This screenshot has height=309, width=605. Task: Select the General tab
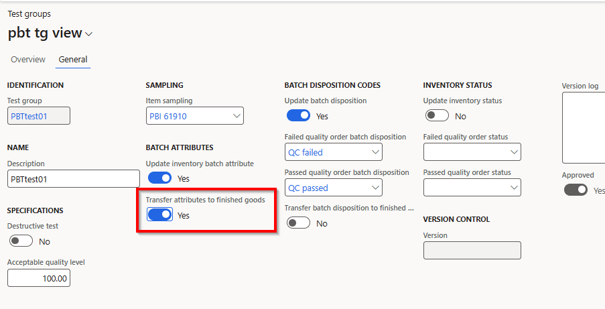point(73,60)
